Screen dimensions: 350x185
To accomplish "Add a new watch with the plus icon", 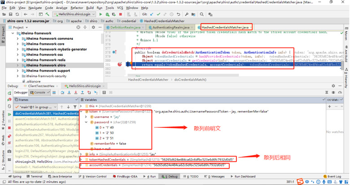I will tap(329, 106).
